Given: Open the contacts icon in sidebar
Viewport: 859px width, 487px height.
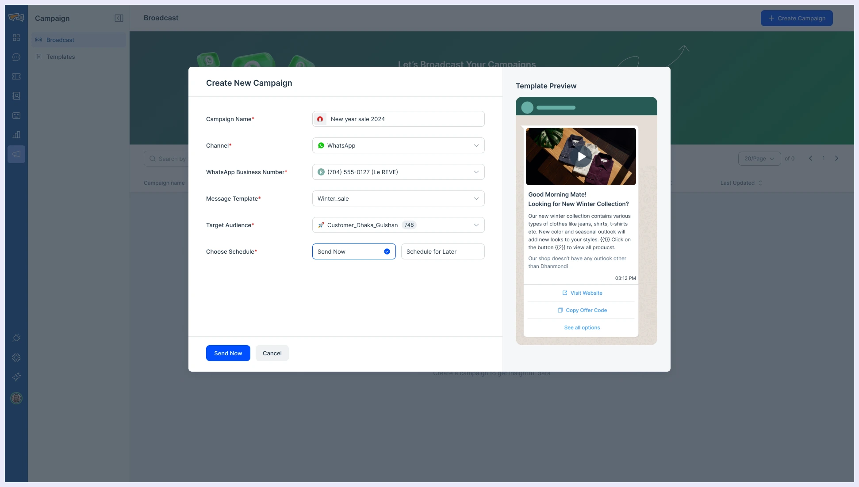Looking at the screenshot, I should [x=16, y=96].
